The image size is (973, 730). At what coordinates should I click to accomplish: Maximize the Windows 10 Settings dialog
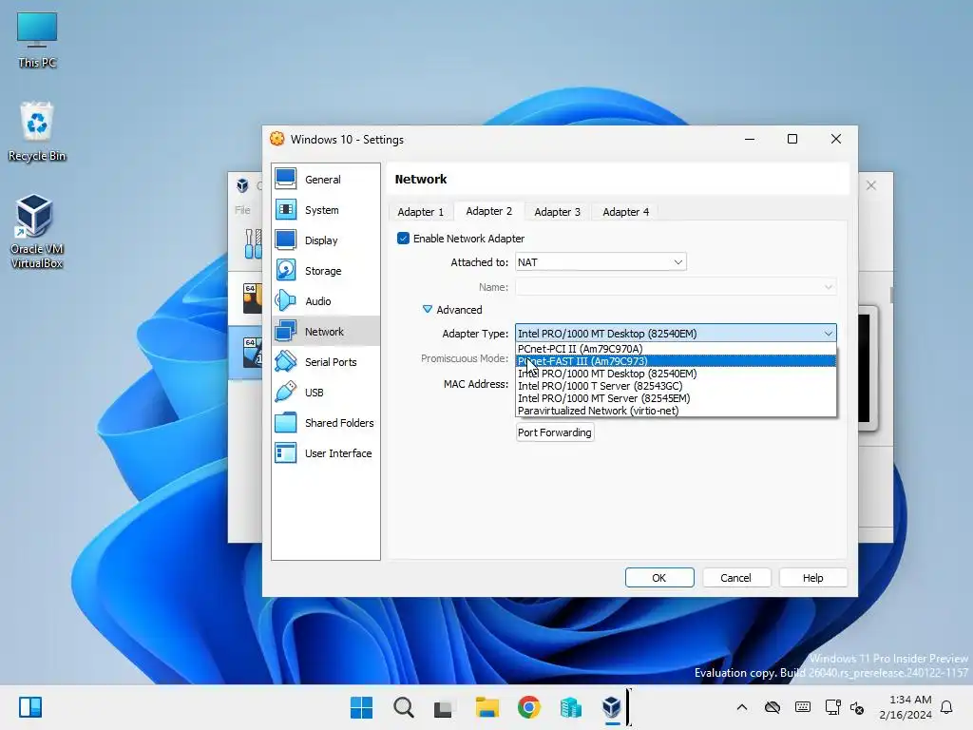[x=792, y=139]
